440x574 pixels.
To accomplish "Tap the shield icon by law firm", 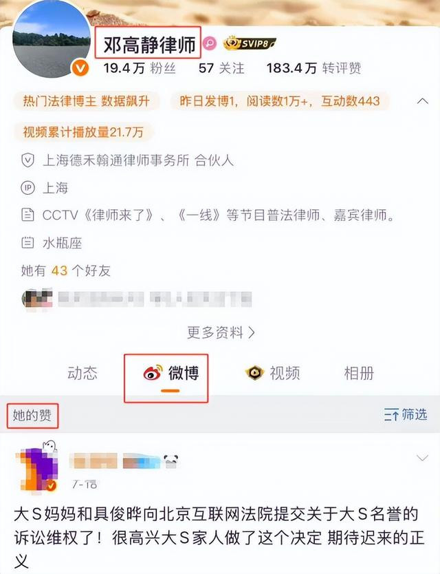I will (27, 160).
